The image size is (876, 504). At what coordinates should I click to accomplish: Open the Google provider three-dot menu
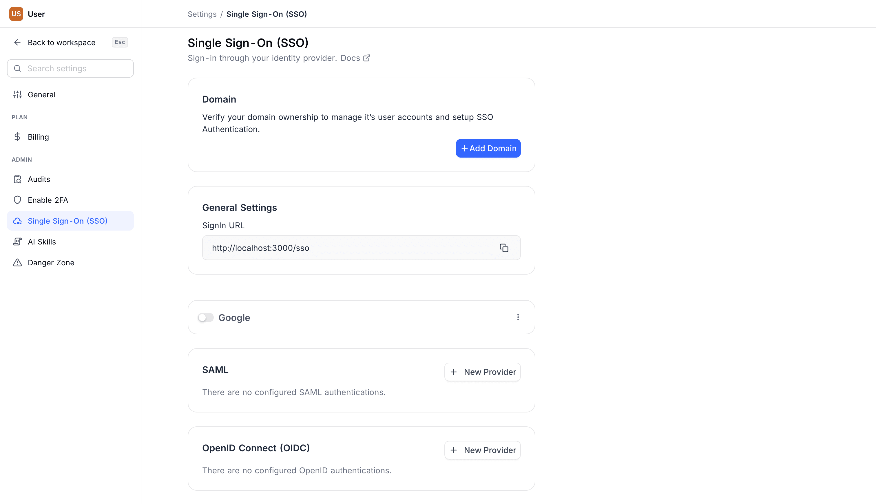[x=518, y=317]
